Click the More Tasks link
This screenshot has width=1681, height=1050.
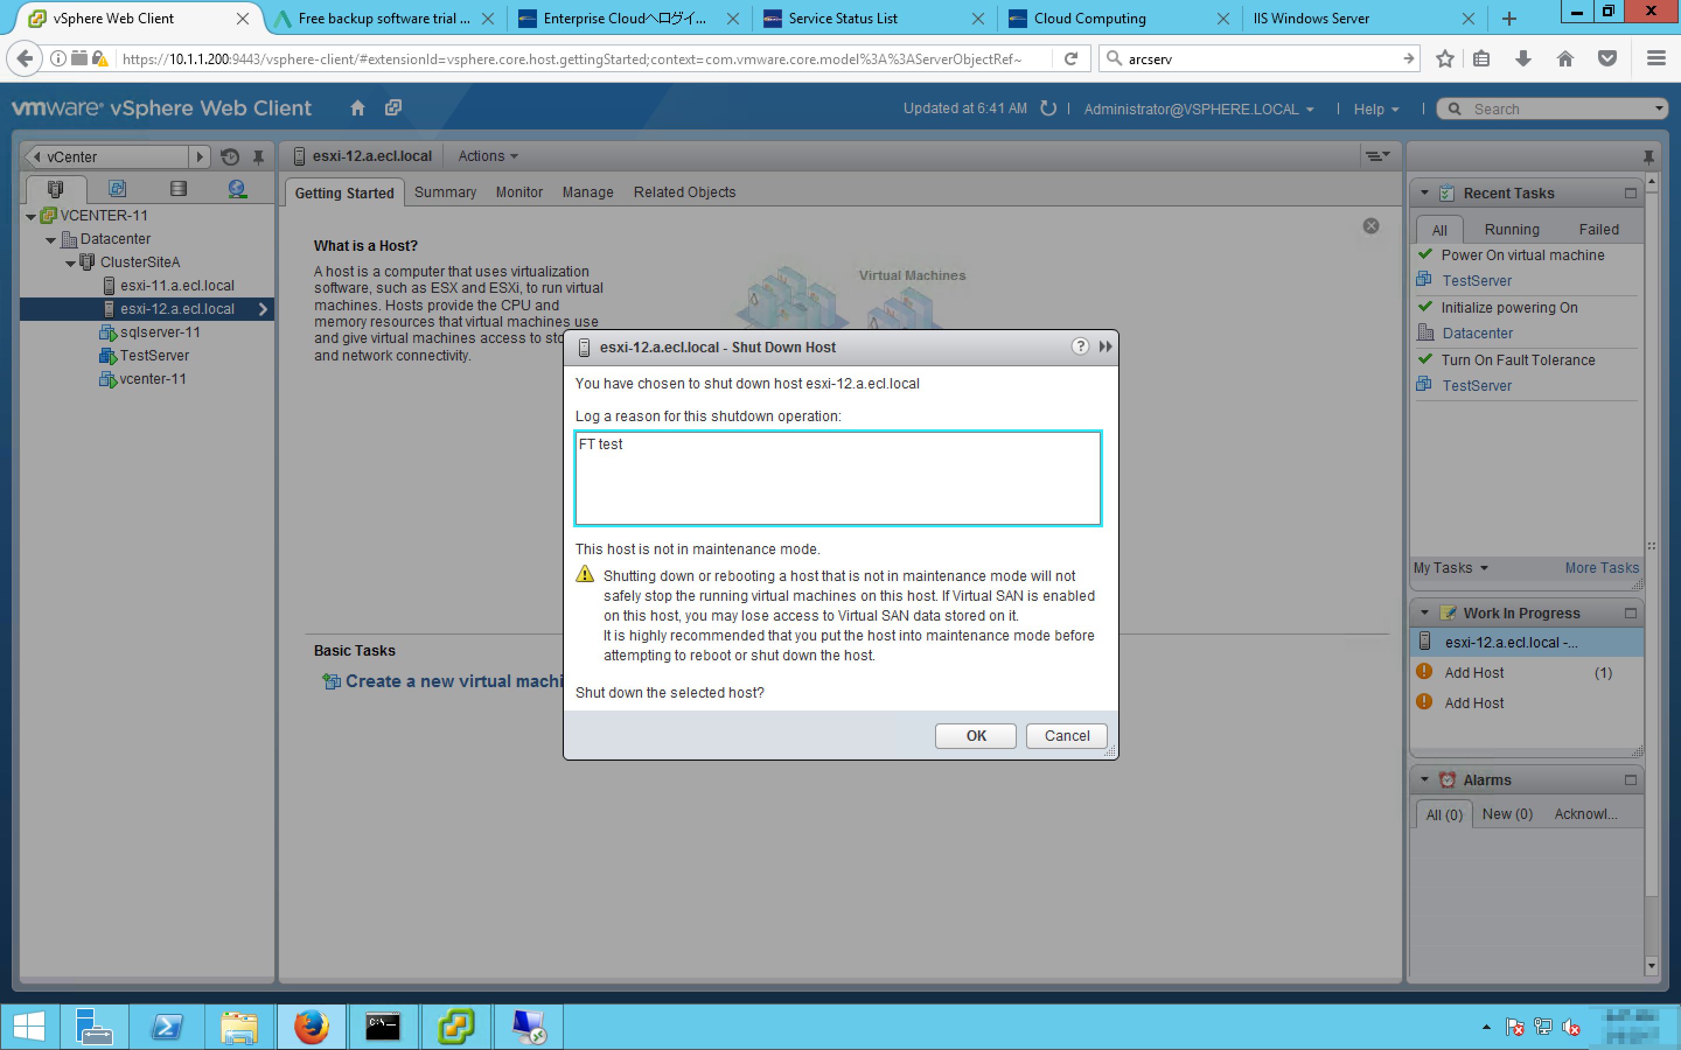(x=1601, y=568)
